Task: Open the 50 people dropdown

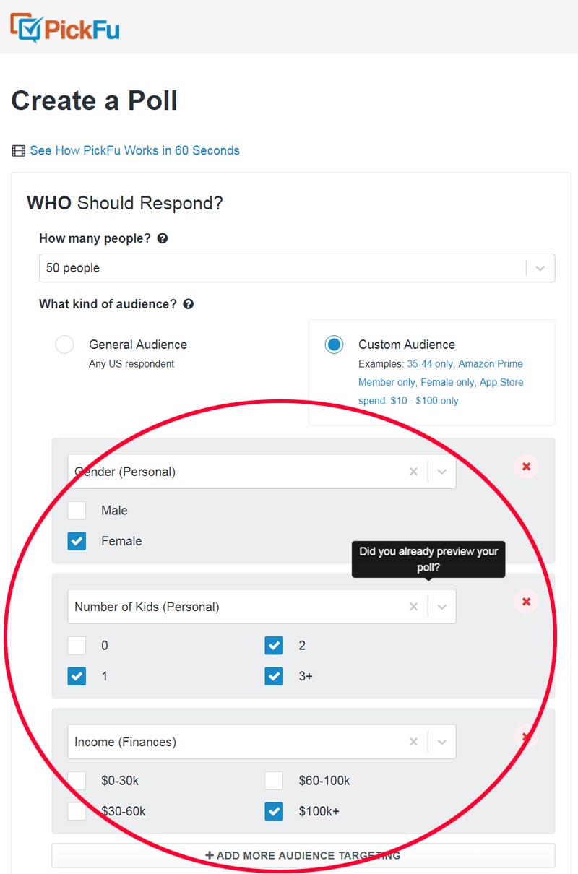Action: (297, 268)
